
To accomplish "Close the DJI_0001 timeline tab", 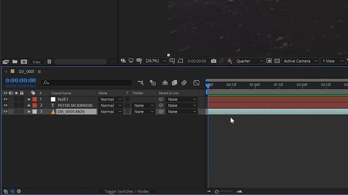I will (x=6, y=71).
